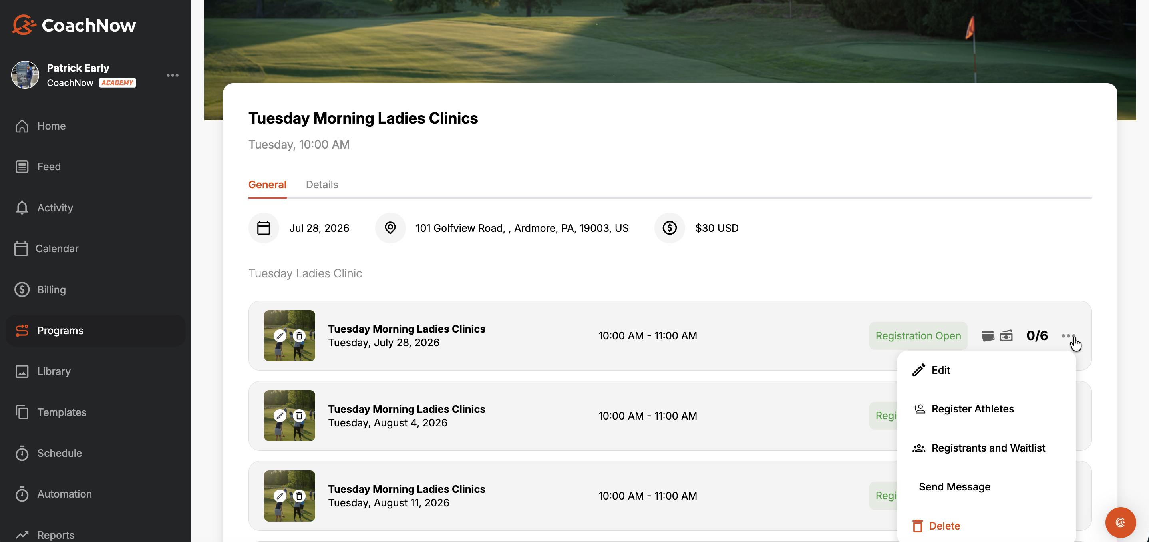This screenshot has width=1149, height=542.
Task: Open the August 11 session thumbnail
Action: [290, 496]
